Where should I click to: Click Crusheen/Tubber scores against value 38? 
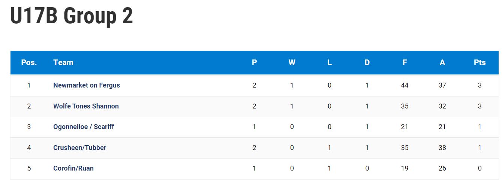[442, 148]
